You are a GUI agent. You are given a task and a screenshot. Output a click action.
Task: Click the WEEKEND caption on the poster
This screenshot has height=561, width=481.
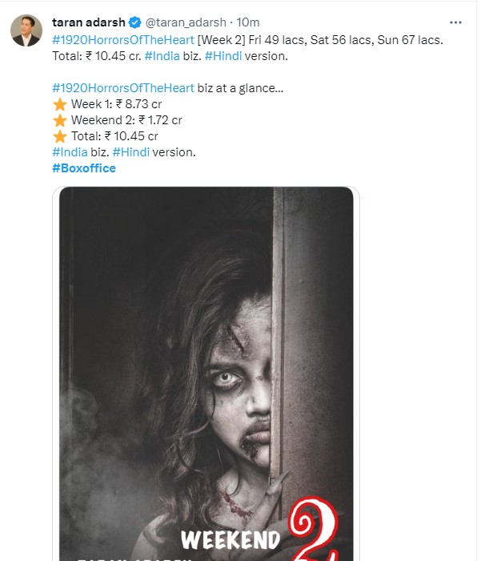pyautogui.click(x=230, y=539)
